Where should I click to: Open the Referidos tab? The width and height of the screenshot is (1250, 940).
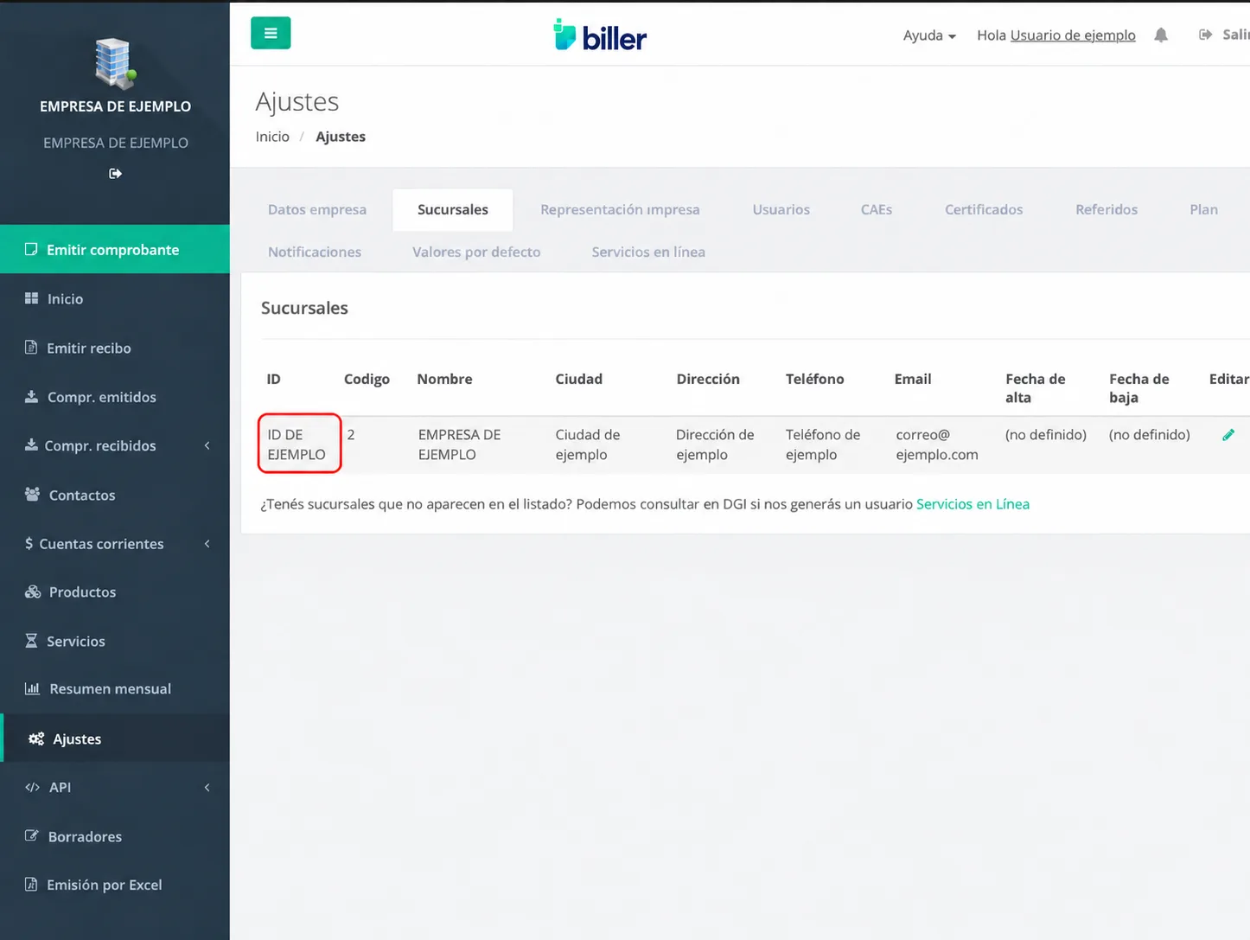click(x=1107, y=209)
